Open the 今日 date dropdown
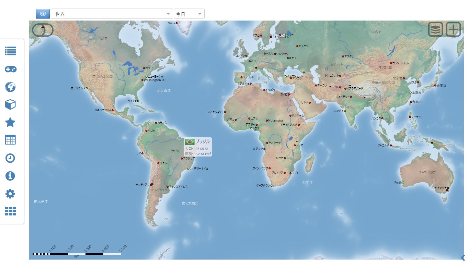Screen dimensions: 469x263 click(190, 14)
